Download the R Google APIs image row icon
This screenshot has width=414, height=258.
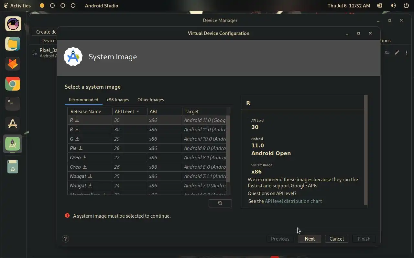(77, 120)
